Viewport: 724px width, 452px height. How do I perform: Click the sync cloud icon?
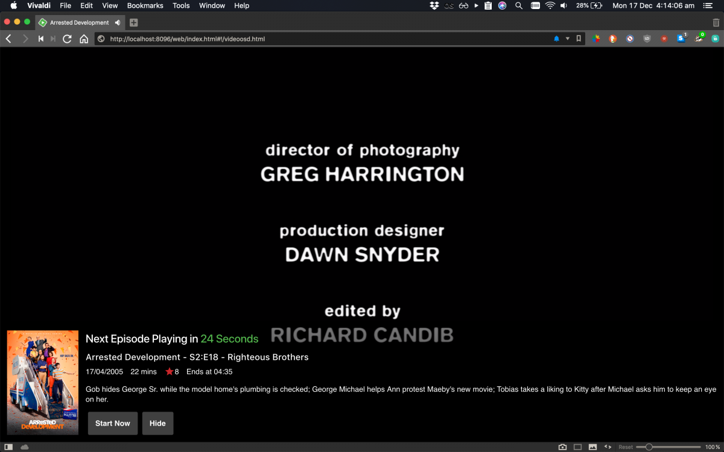(x=25, y=447)
